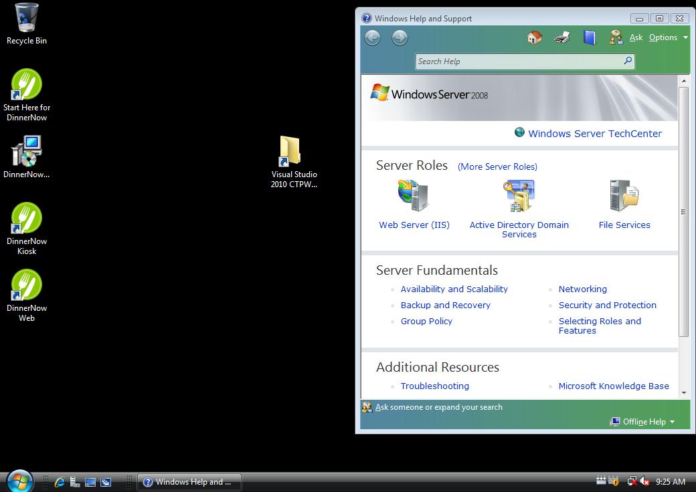The height and width of the screenshot is (492, 696).
Task: Print the current help topic
Action: click(x=562, y=37)
